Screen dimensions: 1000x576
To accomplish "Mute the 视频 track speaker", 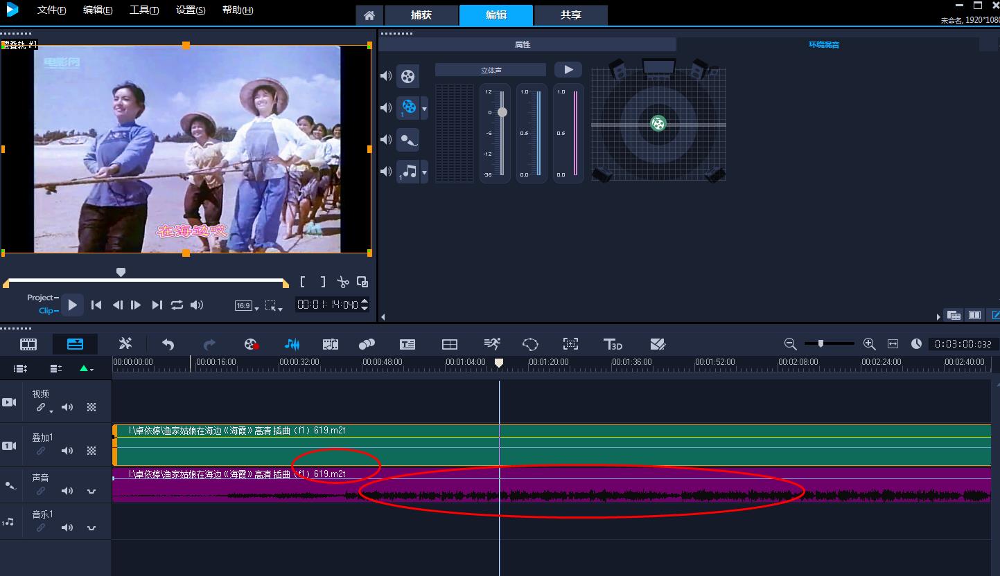I will click(67, 407).
